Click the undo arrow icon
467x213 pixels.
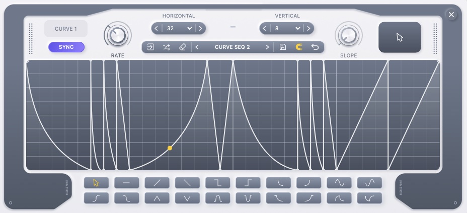coord(315,47)
